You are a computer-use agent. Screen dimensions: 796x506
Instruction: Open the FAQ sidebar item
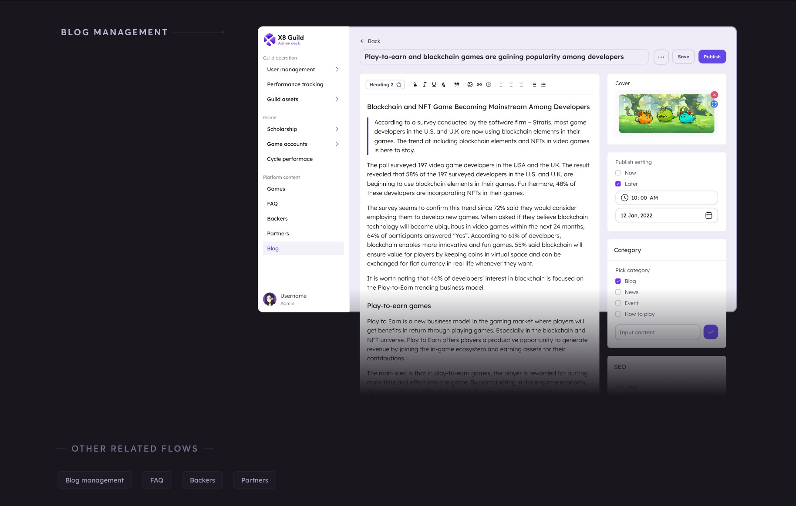tap(272, 204)
